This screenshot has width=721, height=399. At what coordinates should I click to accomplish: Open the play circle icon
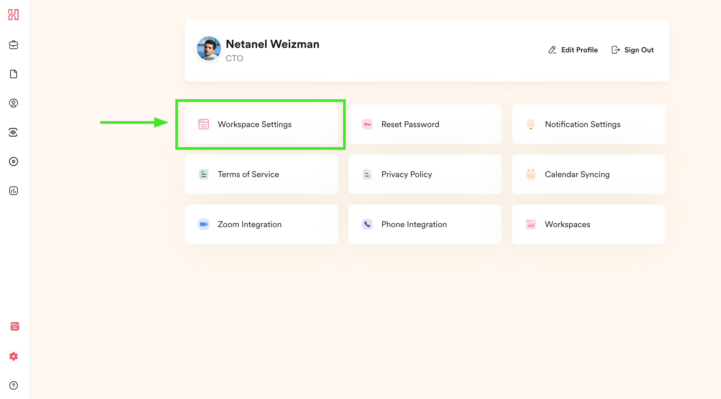point(14,161)
